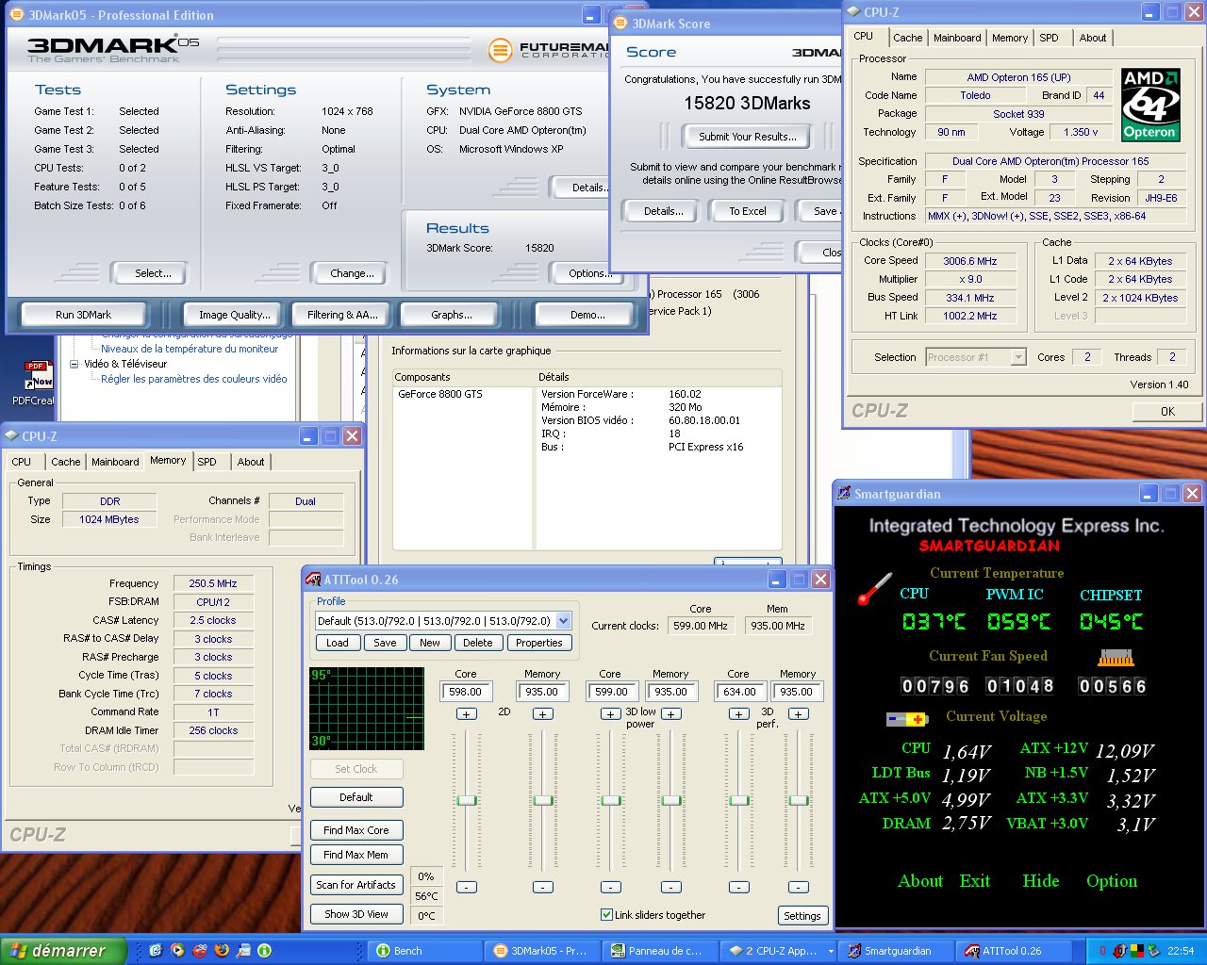Image resolution: width=1207 pixels, height=965 pixels.
Task: Export score with To Excel button
Action: 748,211
